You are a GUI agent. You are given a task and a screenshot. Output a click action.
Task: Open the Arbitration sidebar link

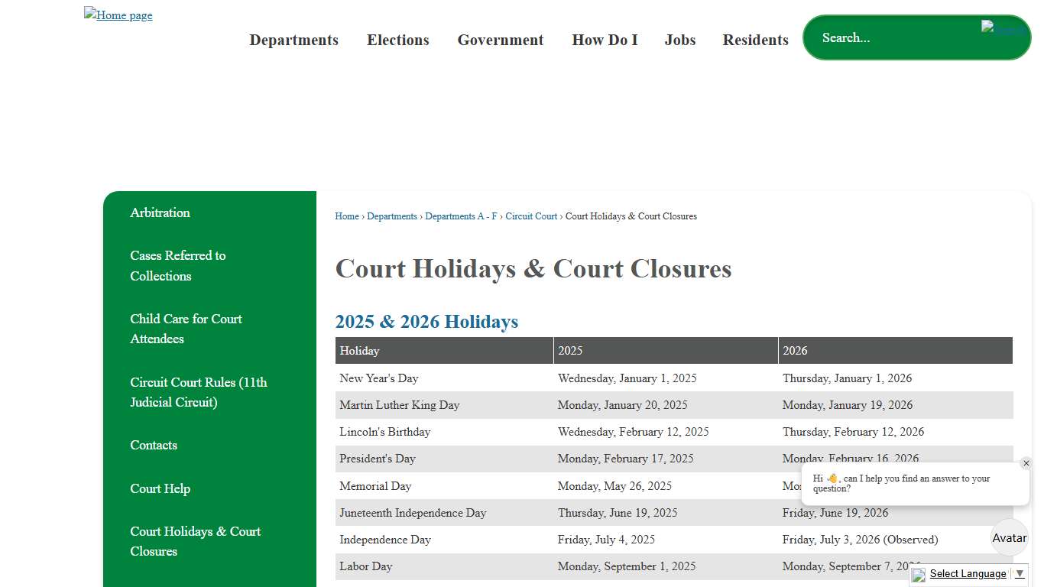160,212
